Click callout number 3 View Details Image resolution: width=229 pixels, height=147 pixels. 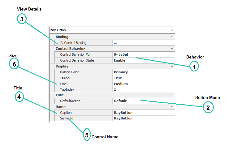click(22, 19)
